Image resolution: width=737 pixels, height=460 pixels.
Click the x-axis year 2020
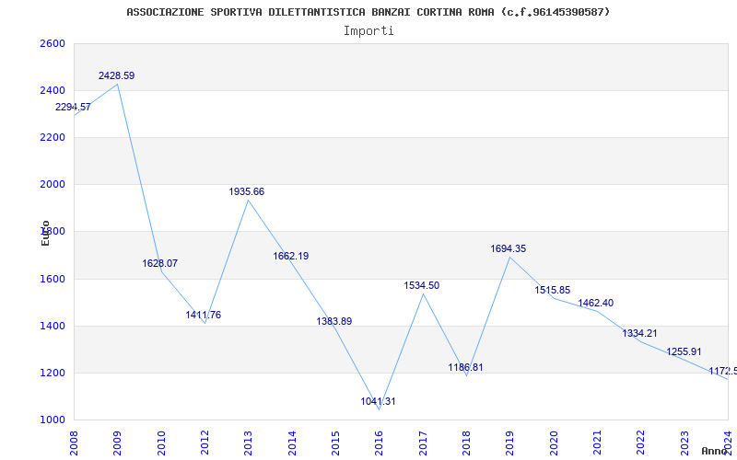[554, 443]
